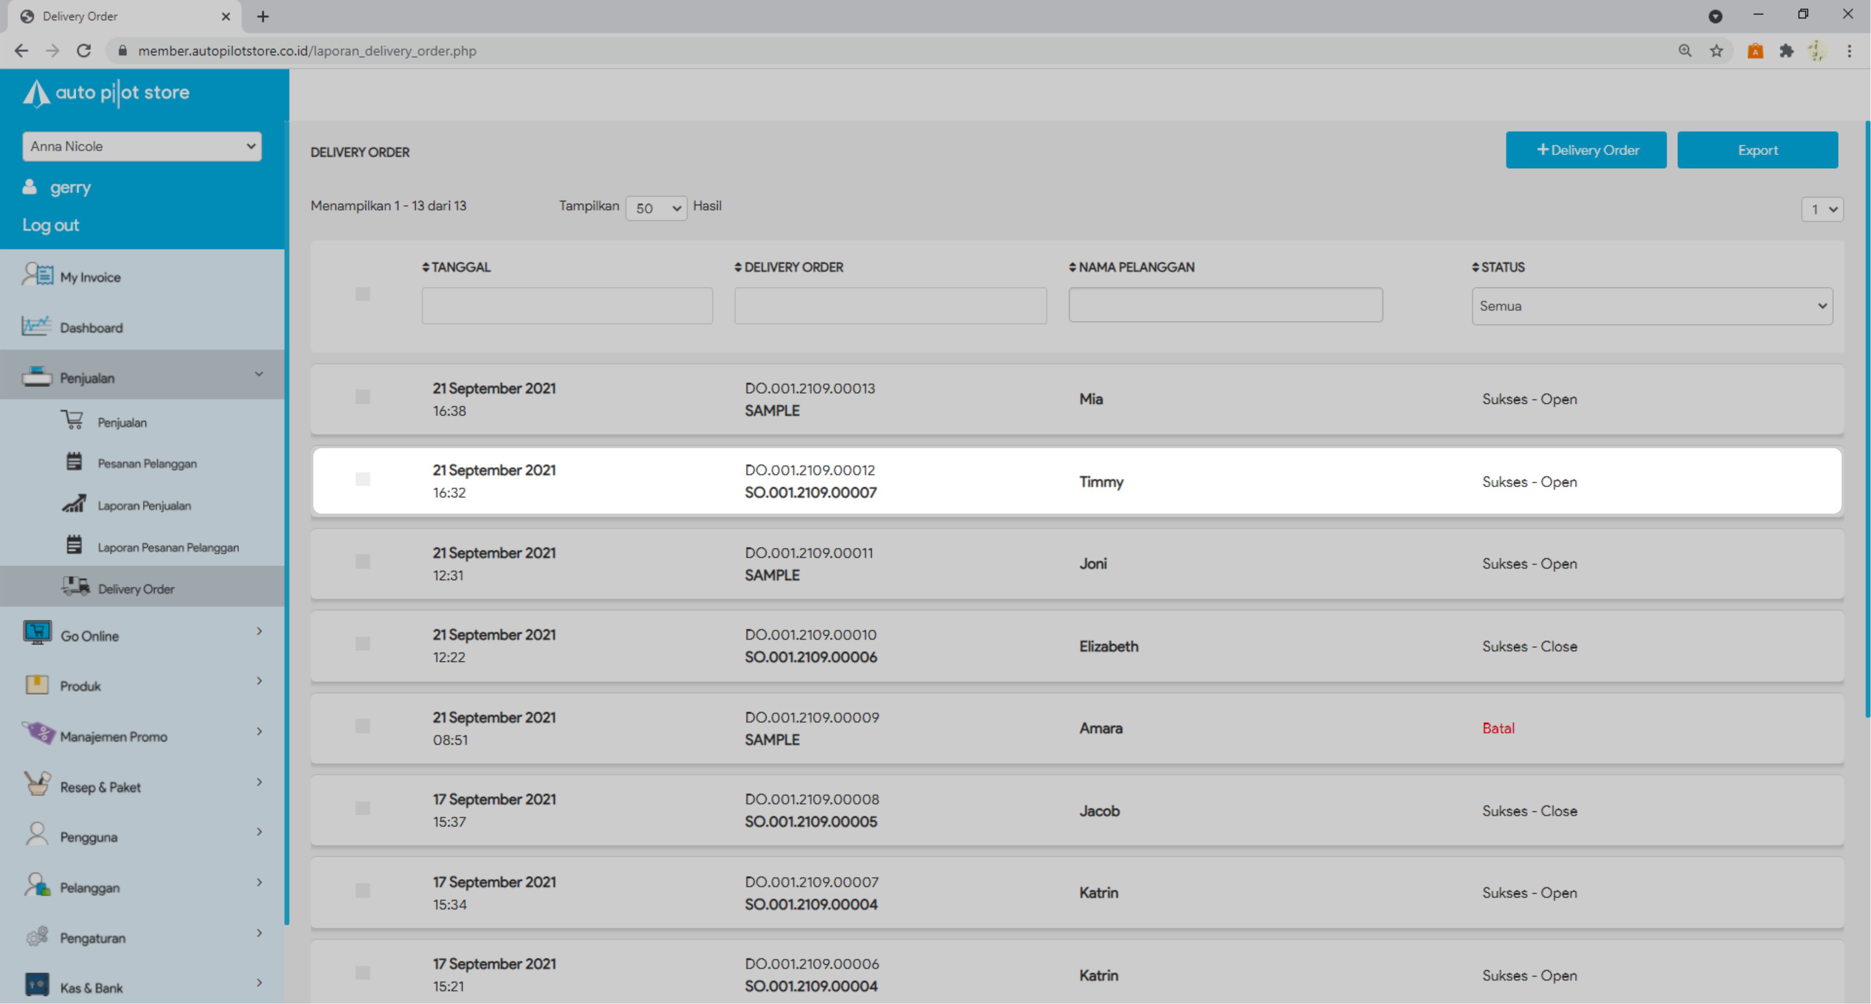
Task: Bookmark this page with star icon
Action: 1716,51
